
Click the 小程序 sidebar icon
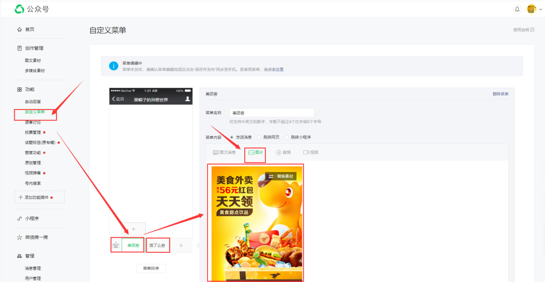pyautogui.click(x=20, y=219)
